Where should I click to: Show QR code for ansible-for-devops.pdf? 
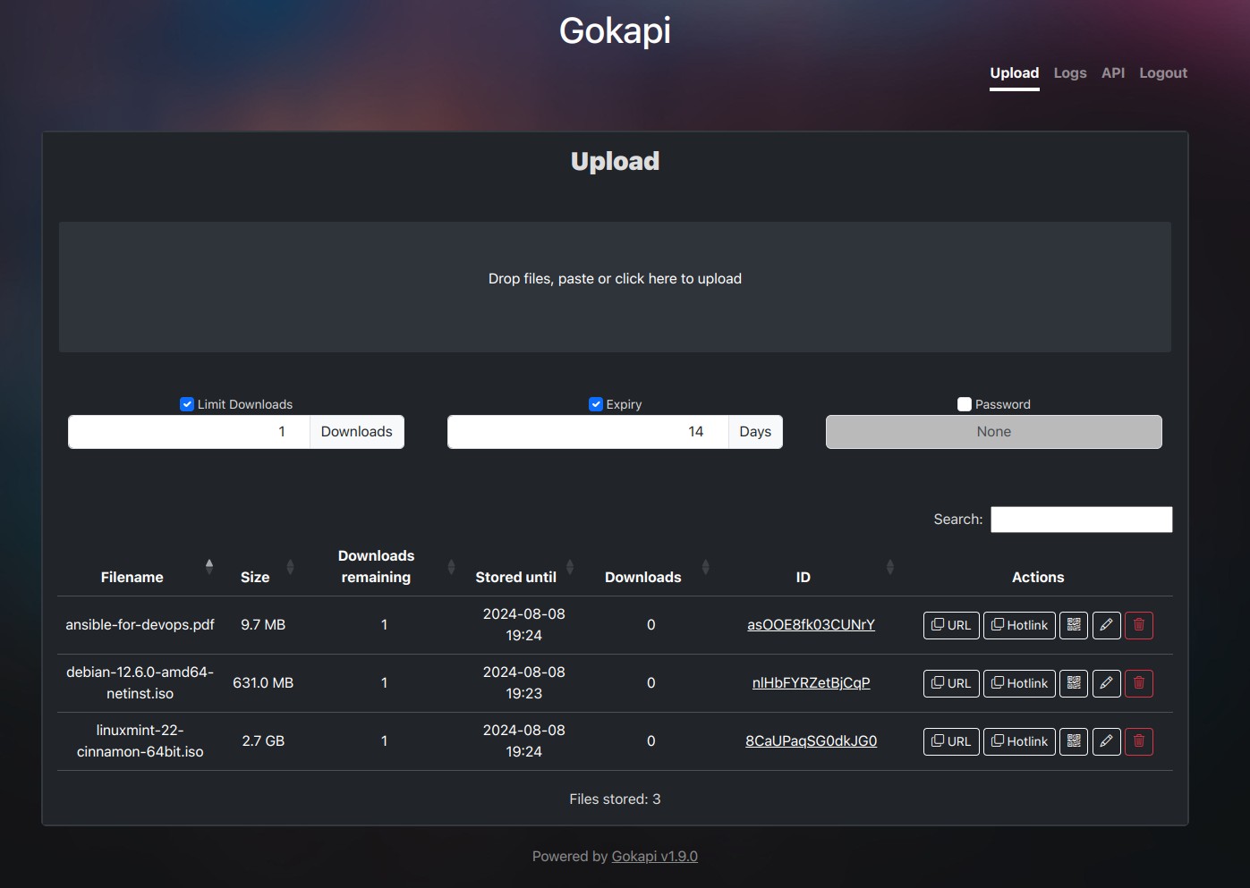coord(1074,625)
